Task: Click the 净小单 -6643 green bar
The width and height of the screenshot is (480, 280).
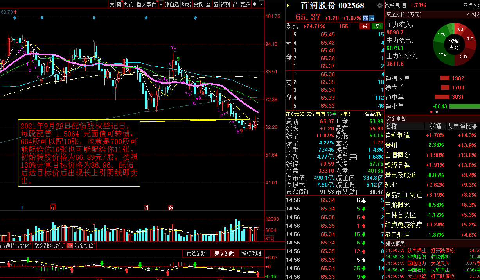Action: (x=464, y=106)
